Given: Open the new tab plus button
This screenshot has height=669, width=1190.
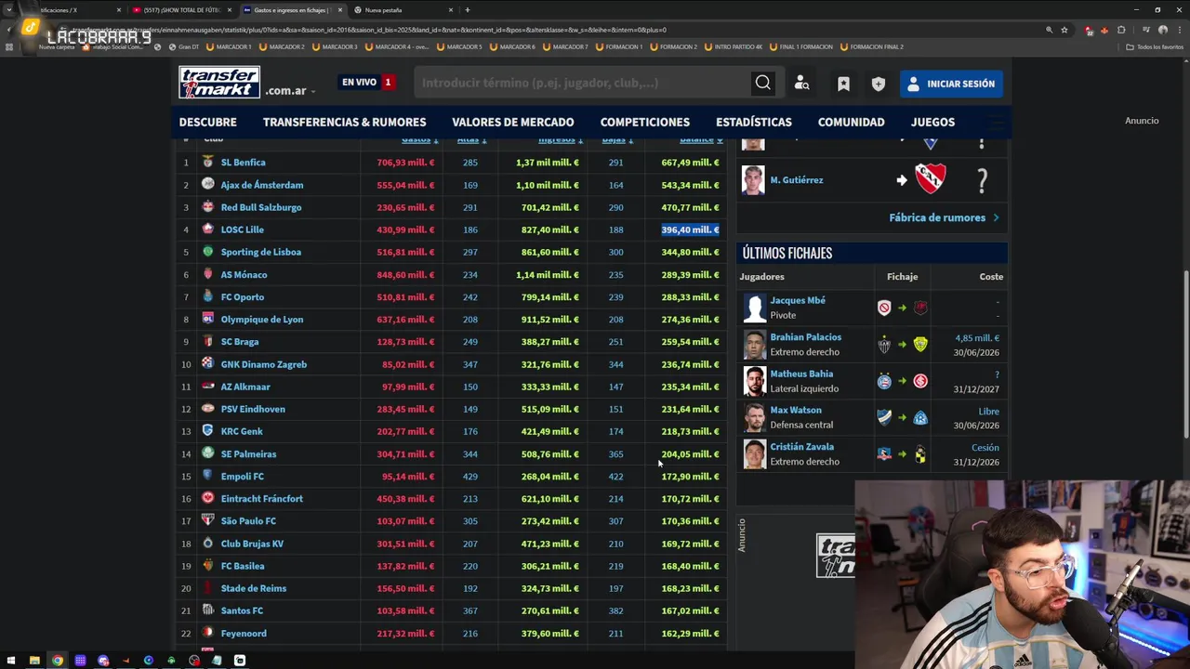Looking at the screenshot, I should (468, 10).
